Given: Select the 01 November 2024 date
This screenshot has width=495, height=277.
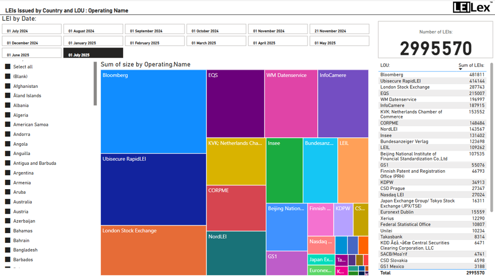Looking at the screenshot, I should point(278,29).
